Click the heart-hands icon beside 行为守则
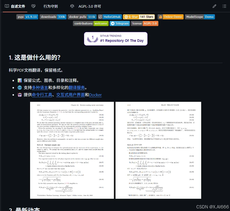This screenshot has width=230, height=211. [x=33, y=6]
